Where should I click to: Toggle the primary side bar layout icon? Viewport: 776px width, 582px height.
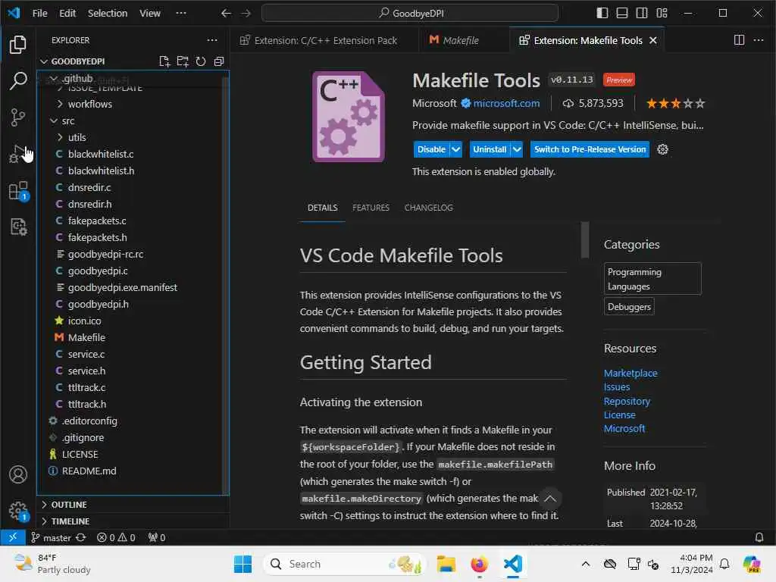pos(602,13)
